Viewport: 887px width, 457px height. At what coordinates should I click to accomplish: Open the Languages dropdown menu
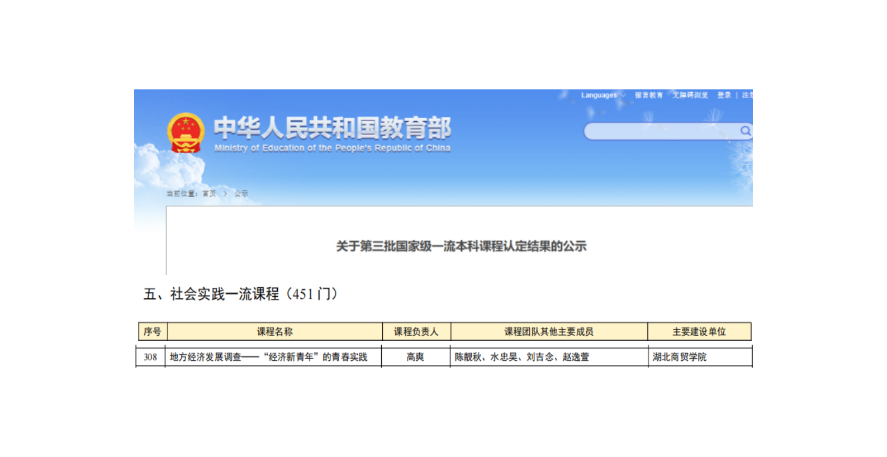(x=603, y=96)
